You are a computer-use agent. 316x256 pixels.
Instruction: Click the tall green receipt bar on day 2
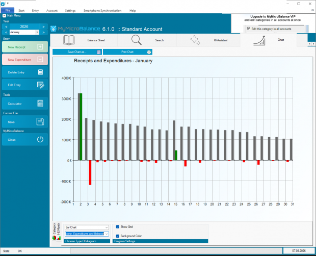click(x=81, y=127)
